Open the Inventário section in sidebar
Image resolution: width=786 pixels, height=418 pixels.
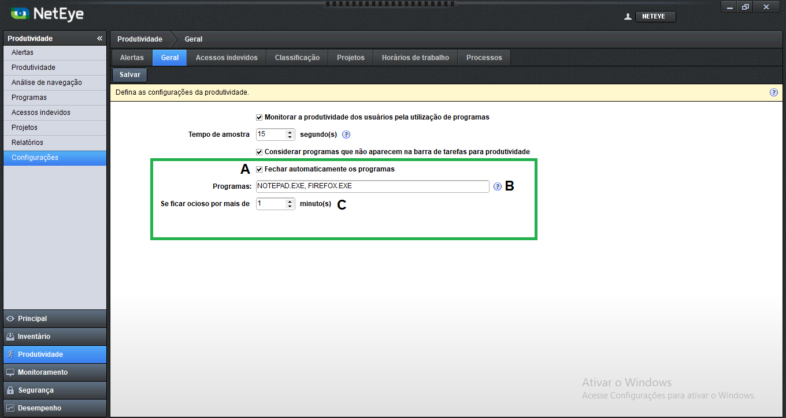(54, 337)
